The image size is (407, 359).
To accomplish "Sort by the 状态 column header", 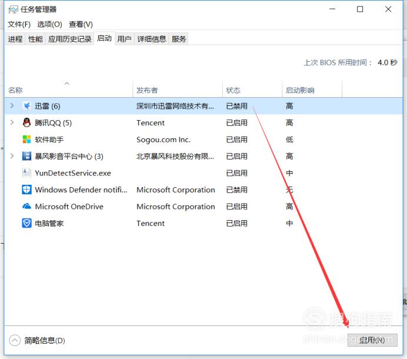I will 252,89.
